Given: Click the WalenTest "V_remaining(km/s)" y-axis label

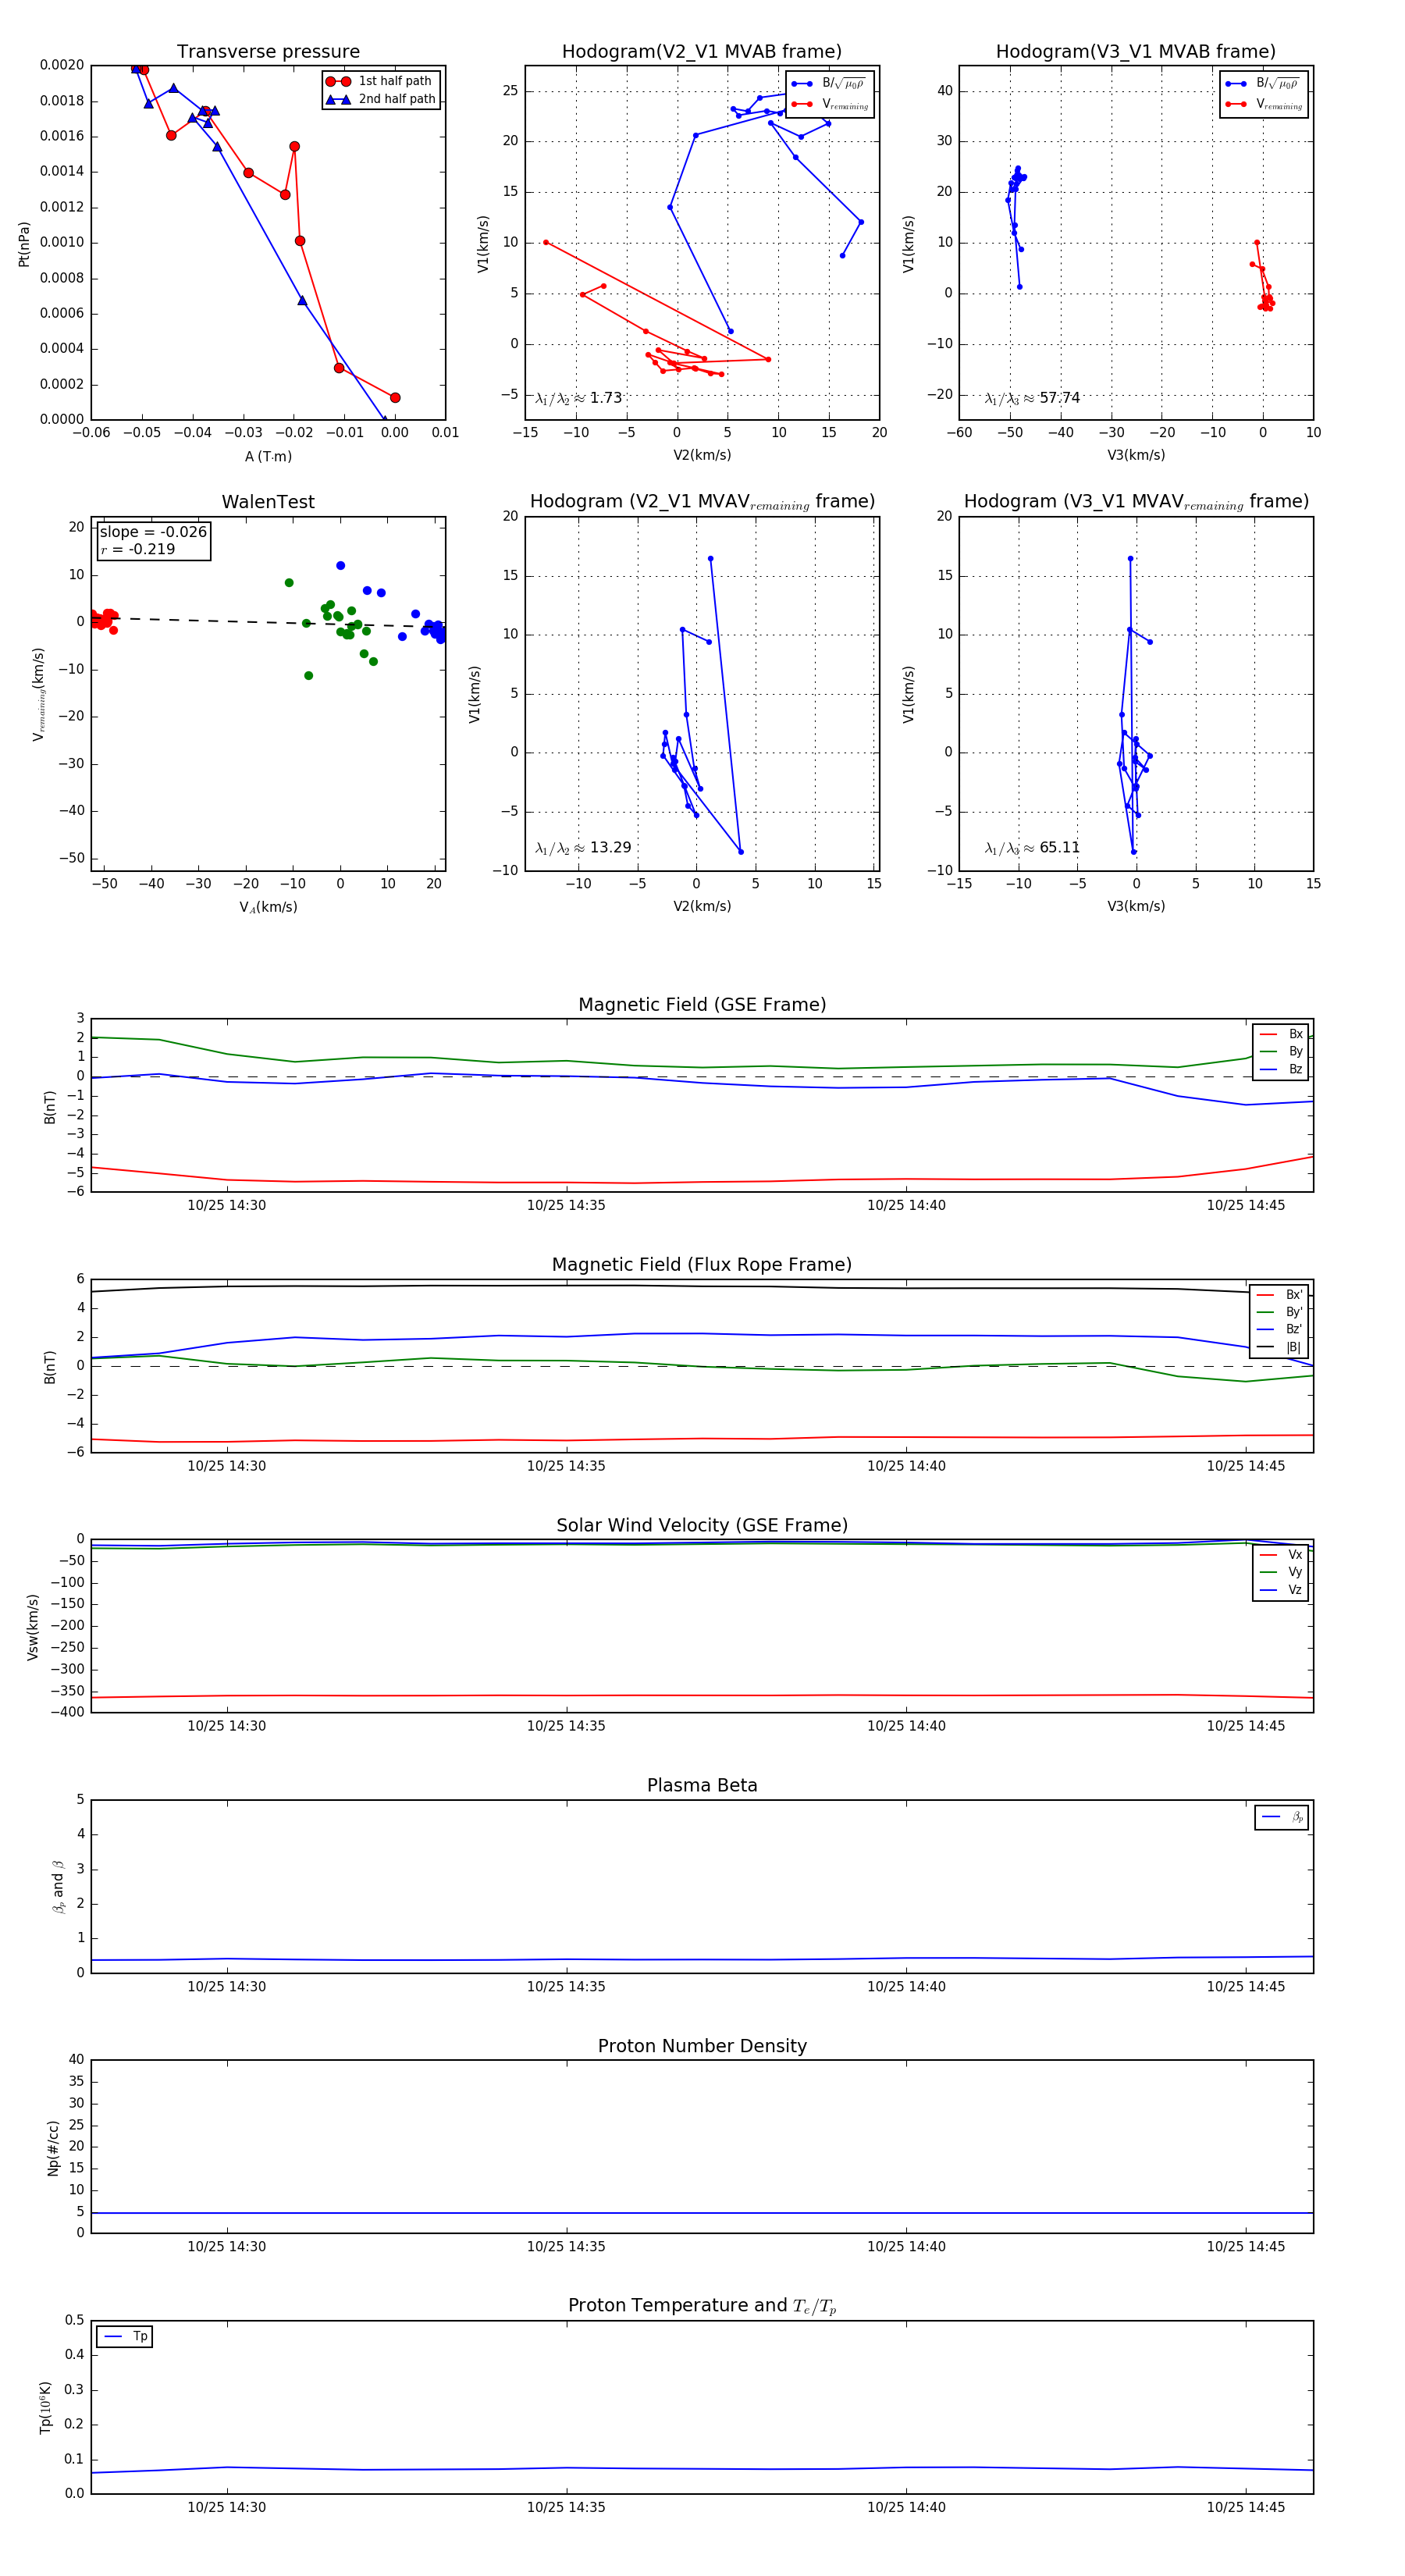Looking at the screenshot, I should [39, 694].
